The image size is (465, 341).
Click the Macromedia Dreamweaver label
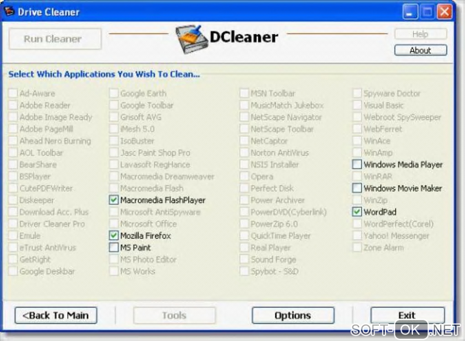(x=167, y=176)
